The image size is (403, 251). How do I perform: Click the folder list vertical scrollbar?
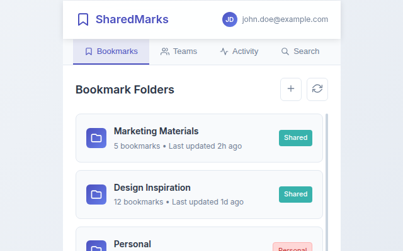(x=327, y=182)
